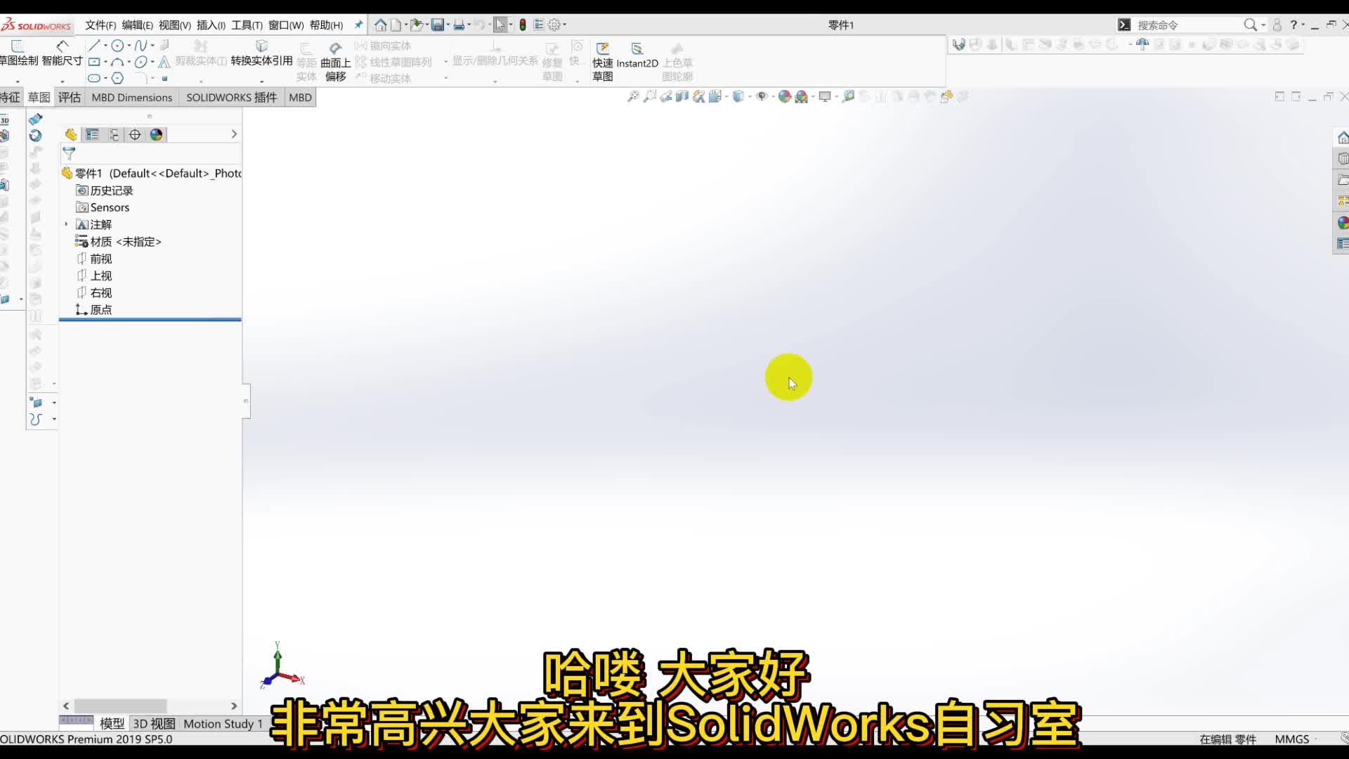This screenshot has width=1349, height=759.
Task: Click the filter funnel in feature tree
Action: [x=69, y=153]
